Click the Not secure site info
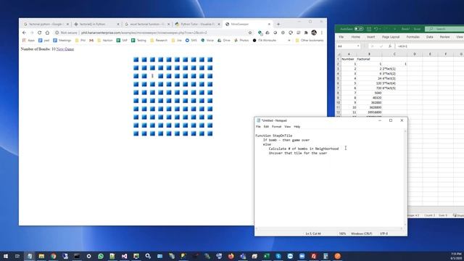This screenshot has height=261, width=464. pos(66,33)
